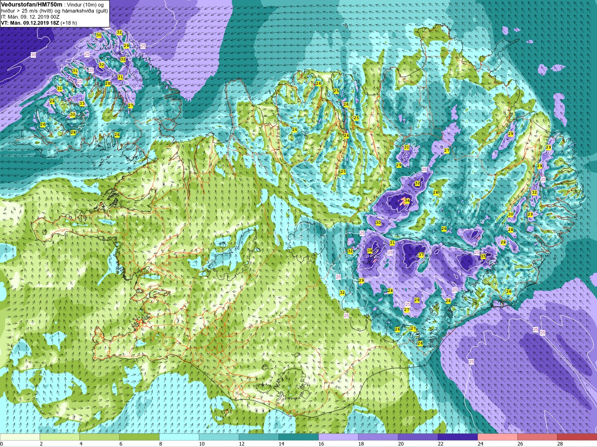This screenshot has height=447, width=597.
Task: Click the dark indigo 22–24 m/s legend swatch
Action: (x=458, y=437)
